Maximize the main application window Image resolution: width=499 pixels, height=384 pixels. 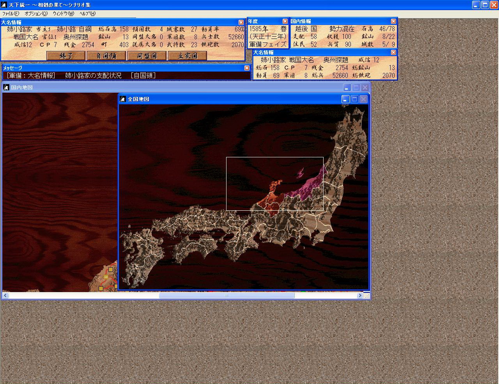point(485,5)
